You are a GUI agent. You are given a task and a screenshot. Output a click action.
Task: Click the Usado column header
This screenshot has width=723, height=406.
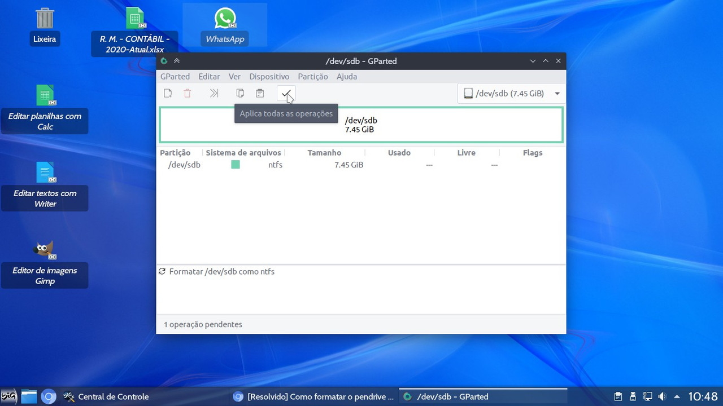399,153
